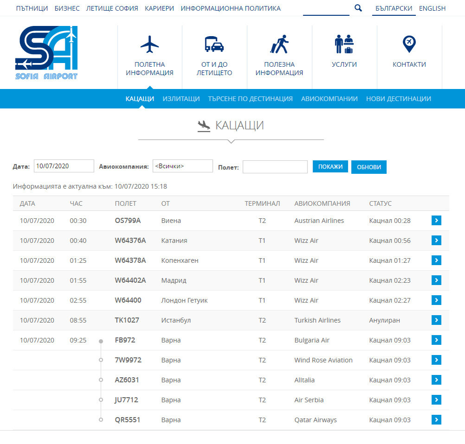465x444 pixels.
Task: Click the codeshare marker circle for 7W9972
Action: (101, 360)
